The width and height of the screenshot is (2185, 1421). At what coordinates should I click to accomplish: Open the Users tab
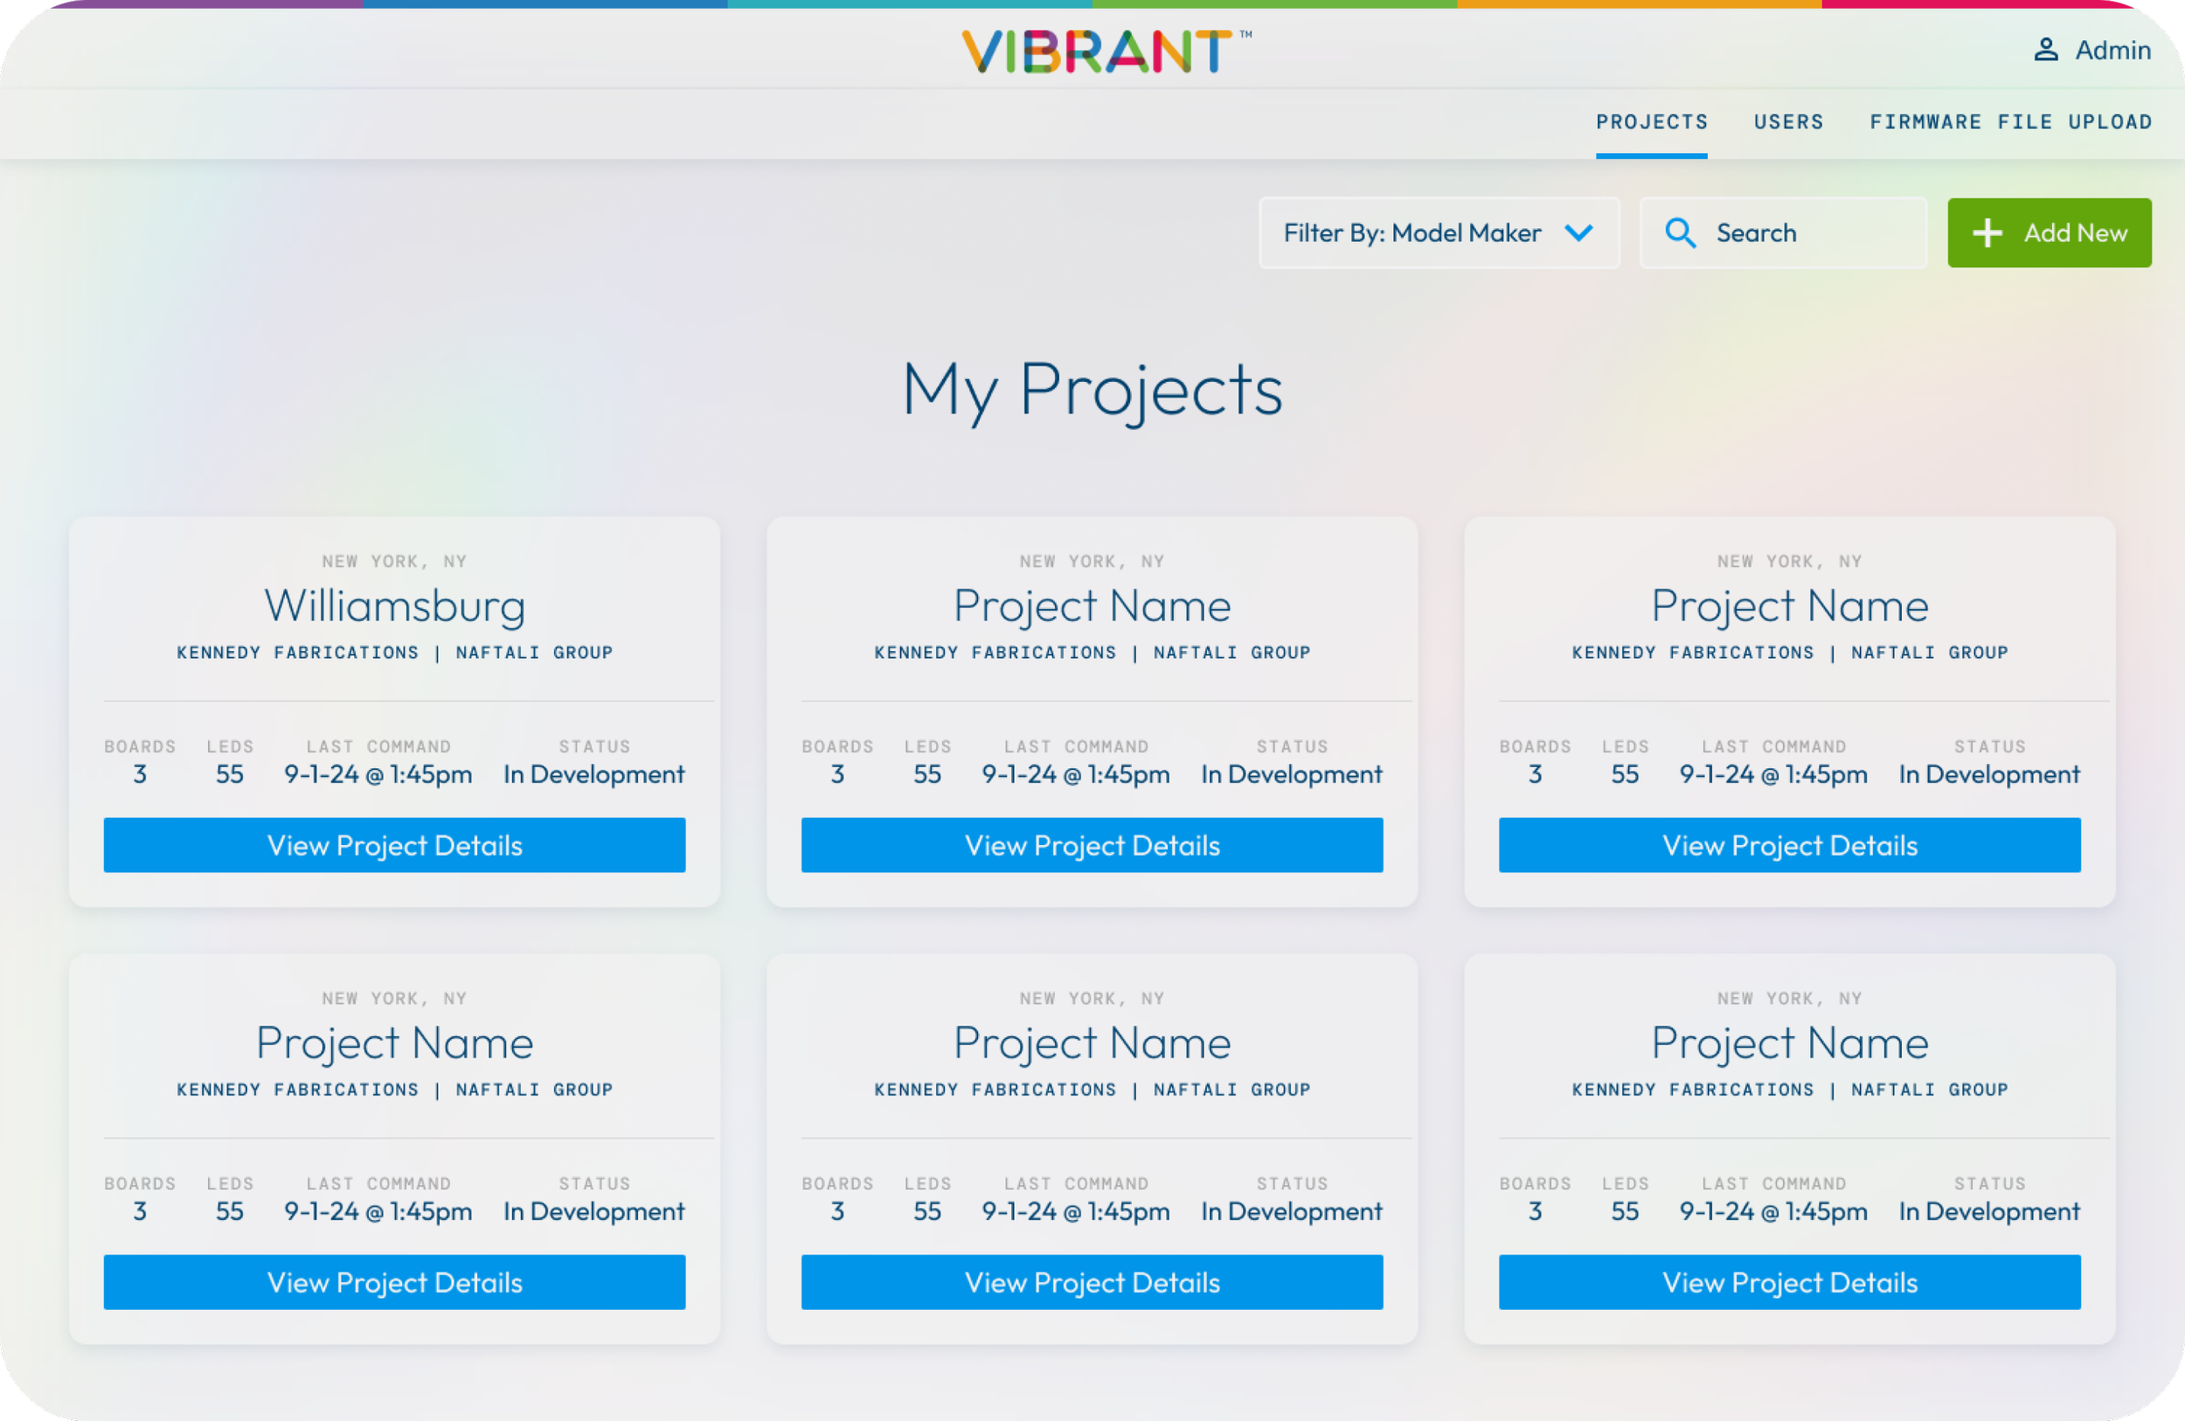pyautogui.click(x=1787, y=122)
